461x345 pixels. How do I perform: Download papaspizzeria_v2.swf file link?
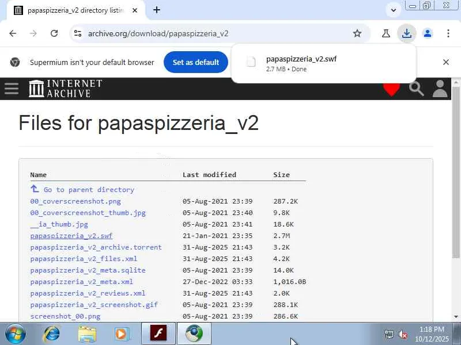click(71, 236)
